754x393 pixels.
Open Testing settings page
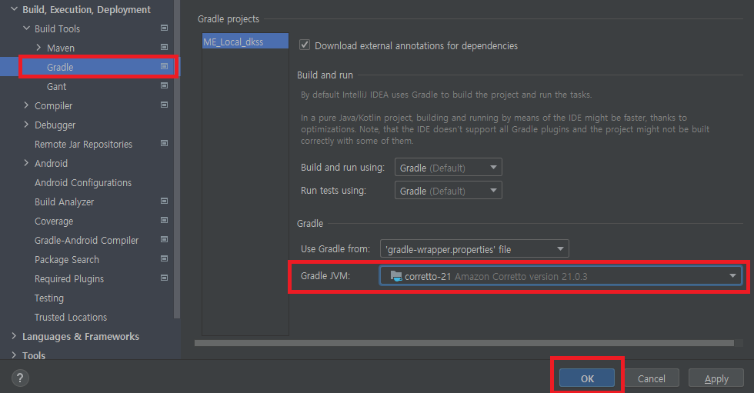[x=49, y=298]
